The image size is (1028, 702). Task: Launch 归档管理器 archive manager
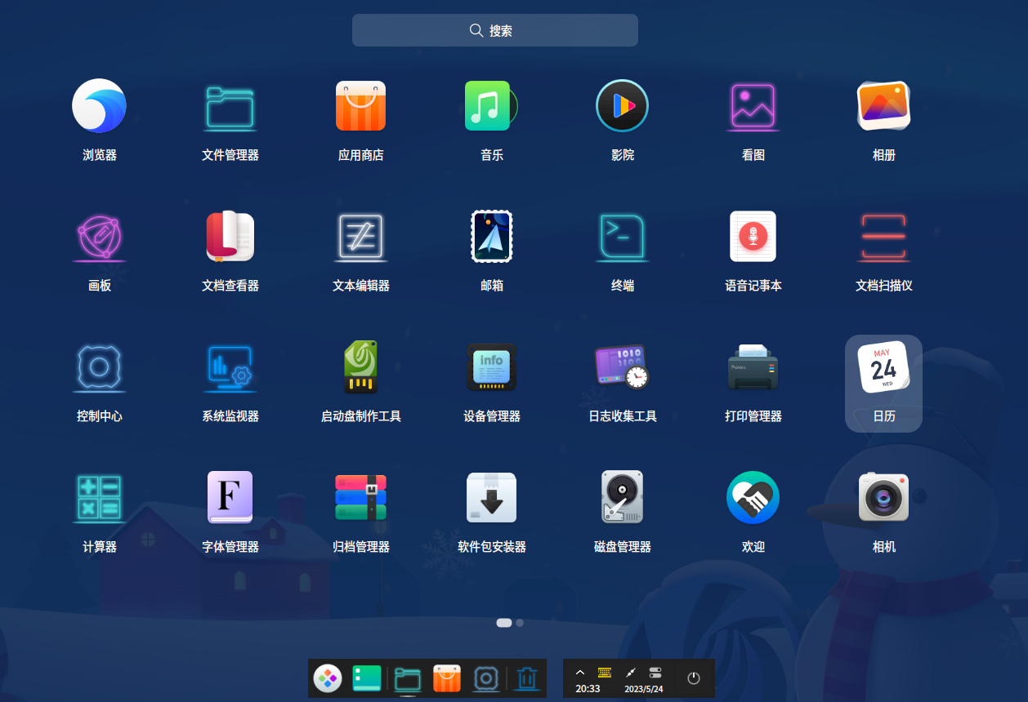(x=361, y=497)
